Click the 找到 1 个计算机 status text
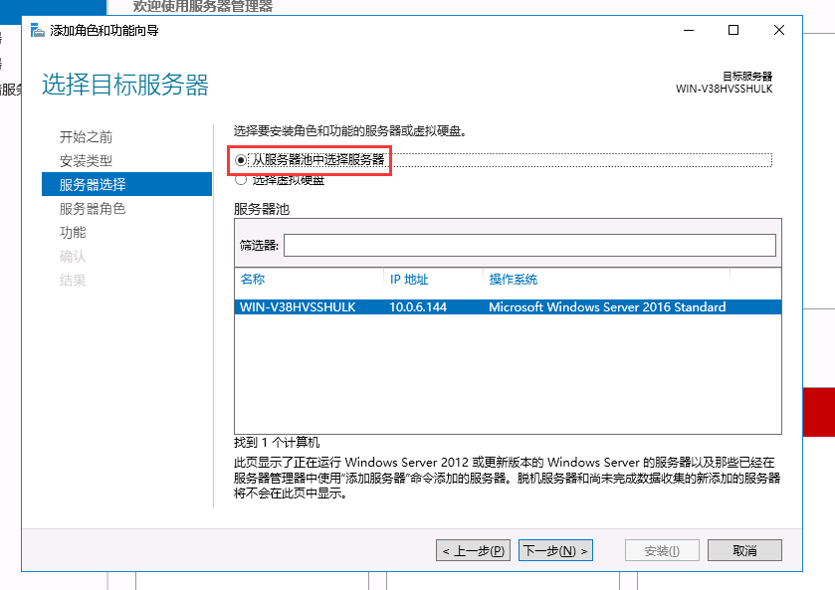The height and width of the screenshot is (590, 835). (x=277, y=443)
